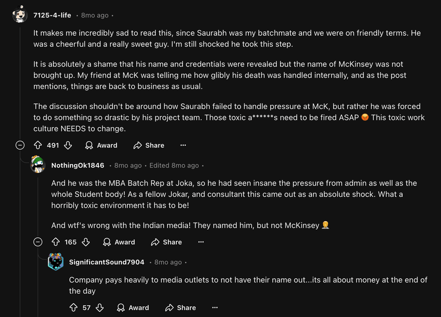Click NothingOk1846's avatar image
This screenshot has height=317, width=441.
tap(38, 165)
